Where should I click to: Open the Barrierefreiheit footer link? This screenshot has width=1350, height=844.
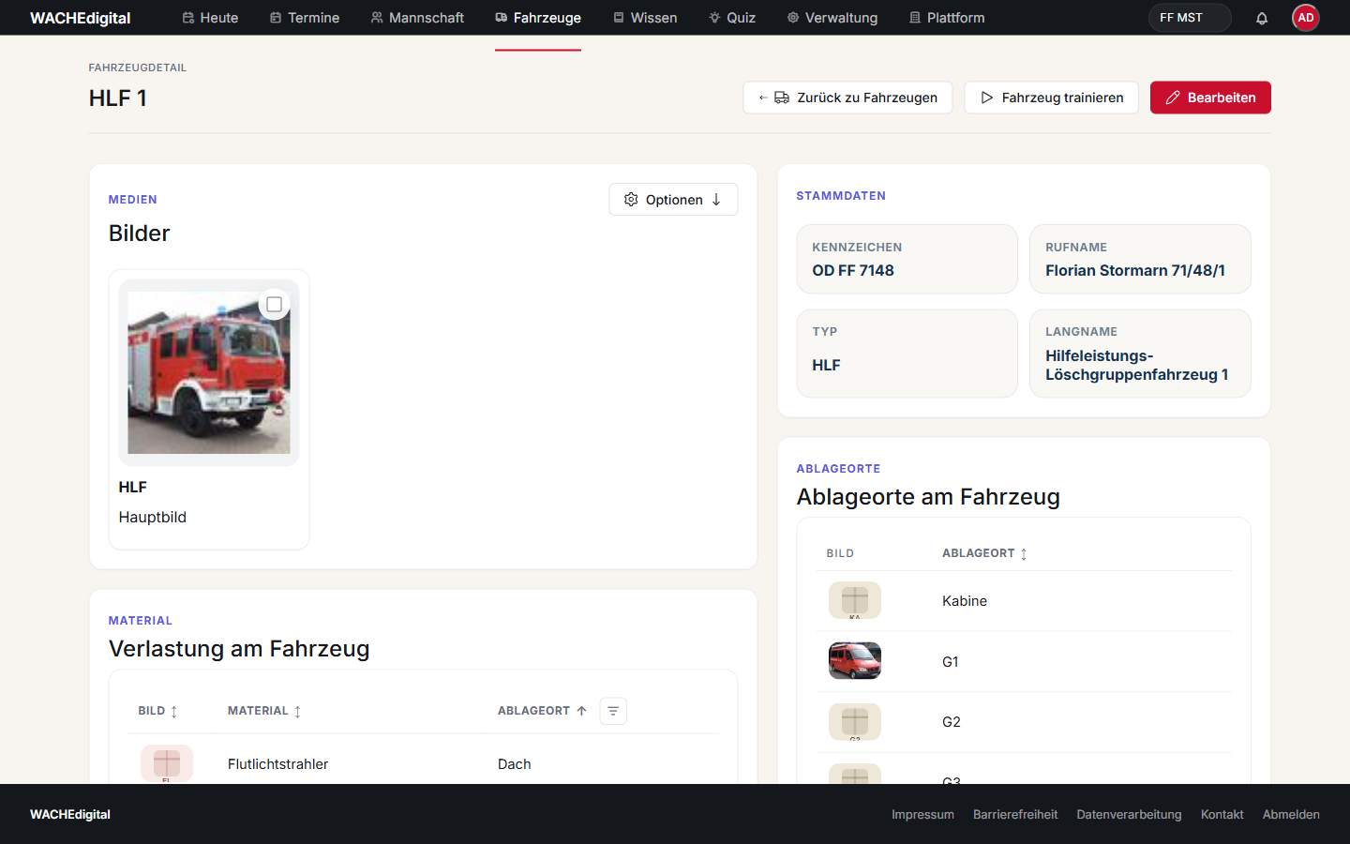[1015, 814]
